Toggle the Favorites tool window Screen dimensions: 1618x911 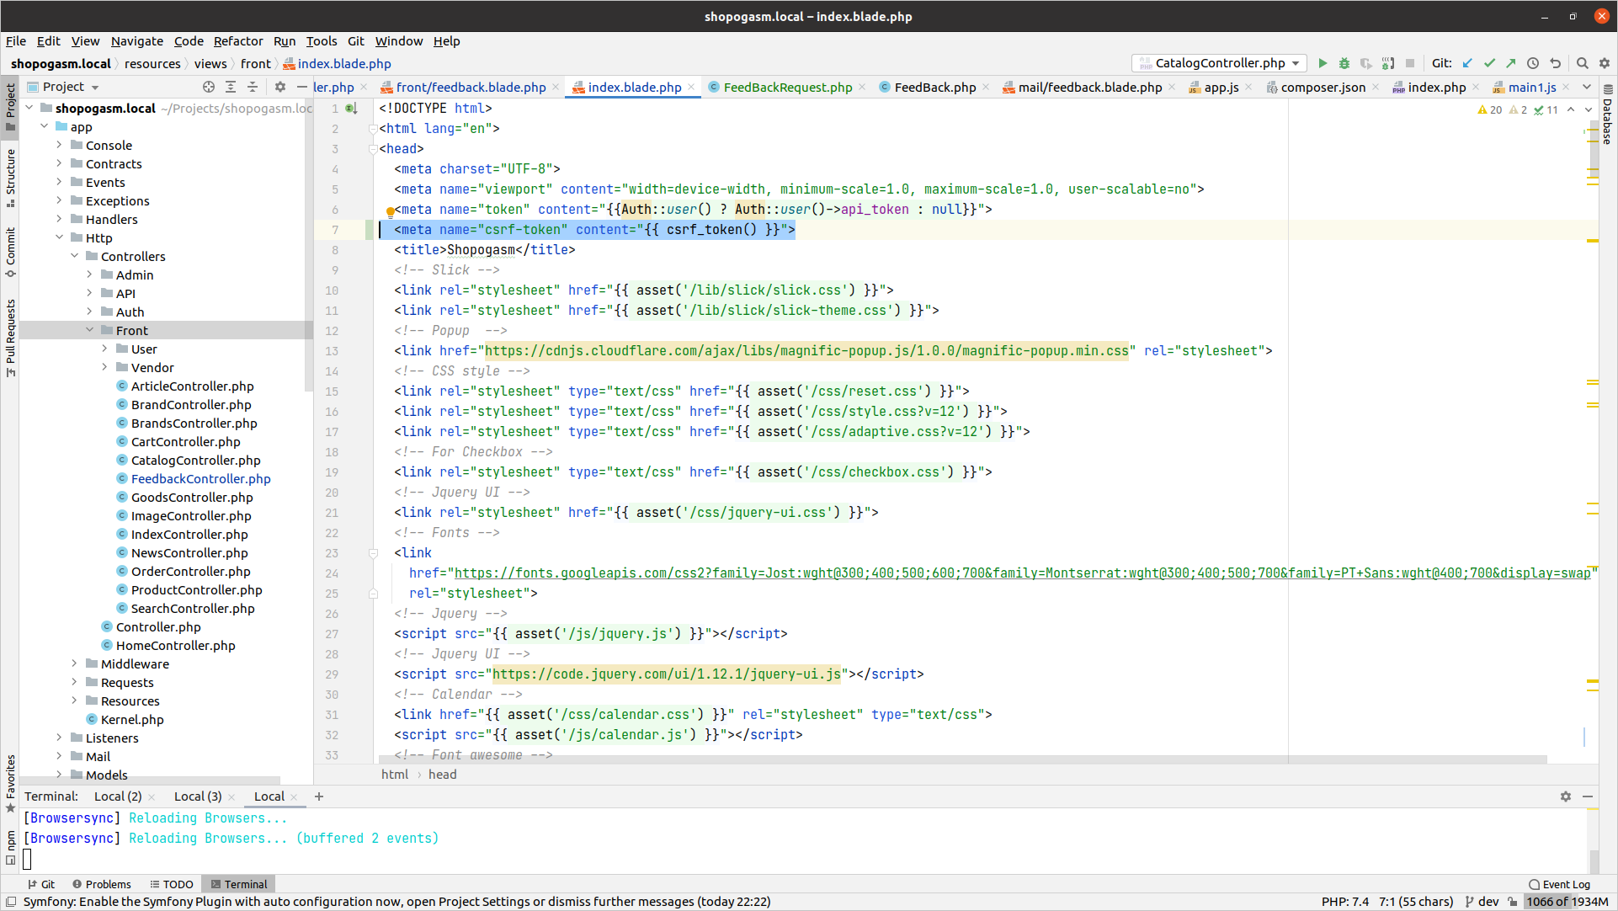[x=10, y=783]
